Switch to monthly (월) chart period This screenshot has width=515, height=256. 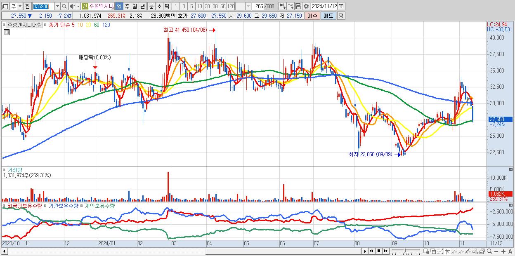click(135, 6)
